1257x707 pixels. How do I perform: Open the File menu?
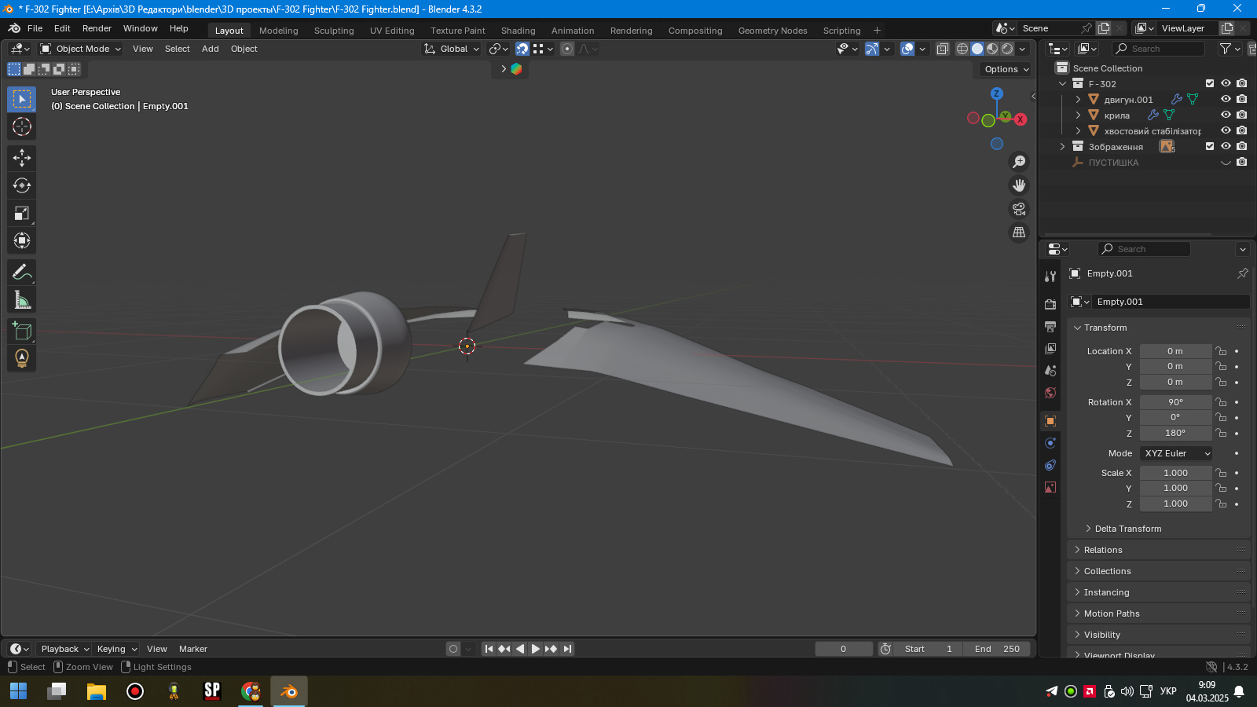pyautogui.click(x=35, y=28)
